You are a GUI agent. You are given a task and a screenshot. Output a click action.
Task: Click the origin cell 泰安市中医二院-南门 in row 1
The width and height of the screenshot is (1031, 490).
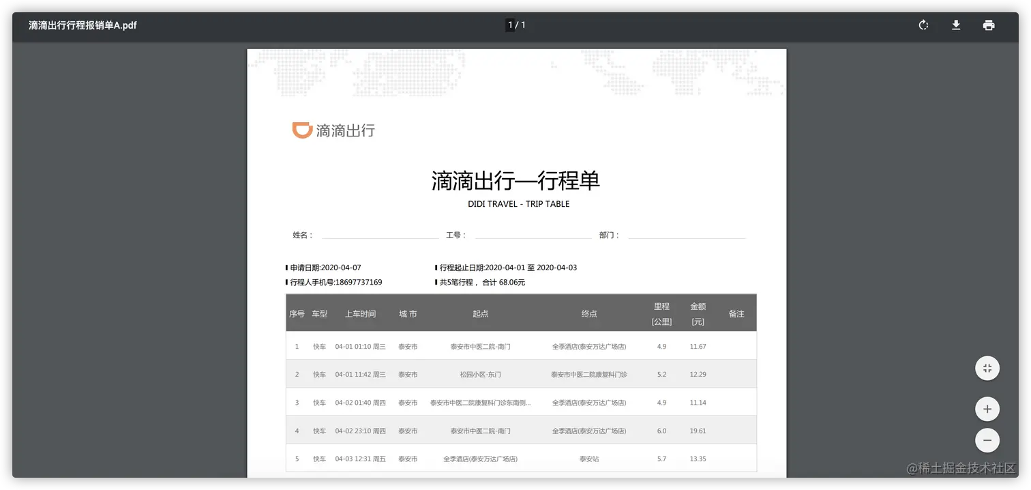coord(480,347)
